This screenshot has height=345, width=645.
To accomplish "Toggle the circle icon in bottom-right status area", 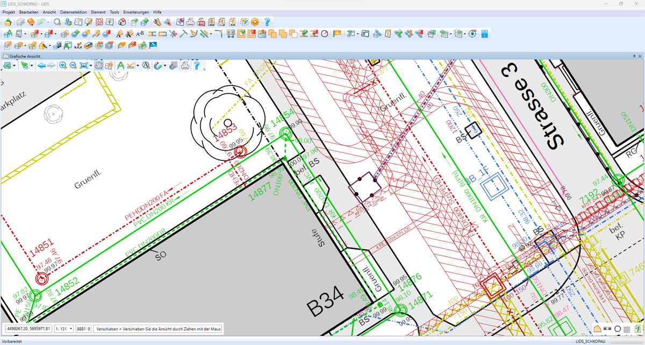I will coord(618,329).
